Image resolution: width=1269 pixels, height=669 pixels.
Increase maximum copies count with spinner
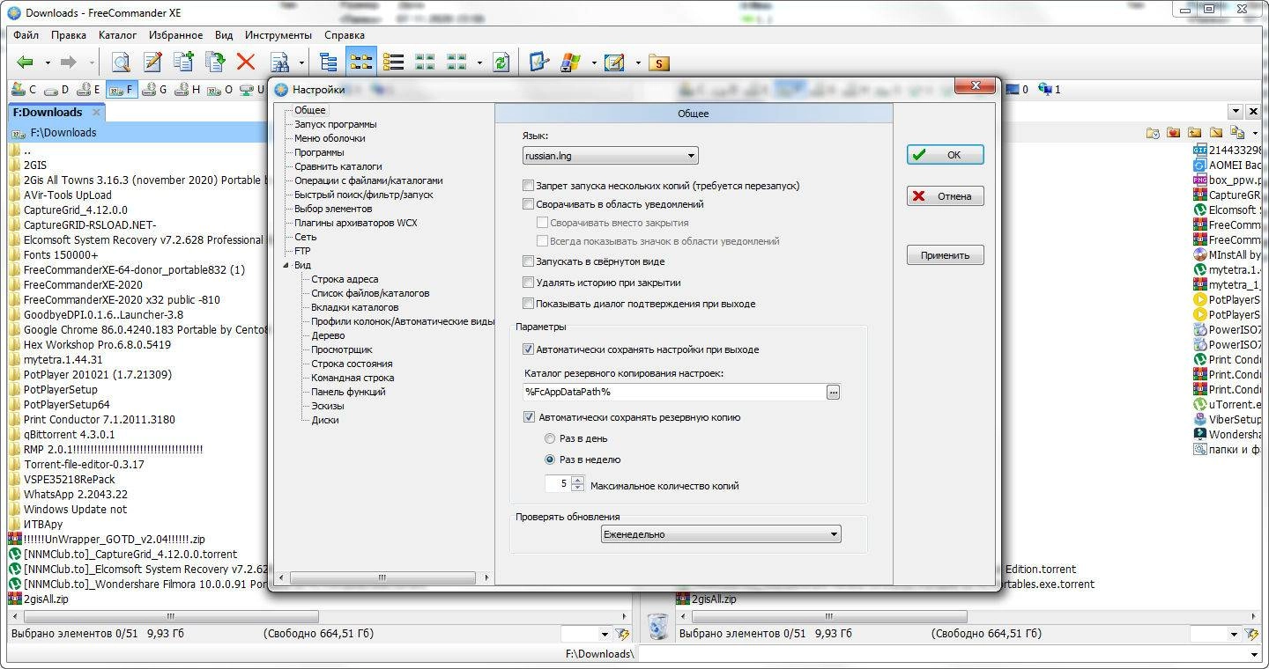click(578, 481)
